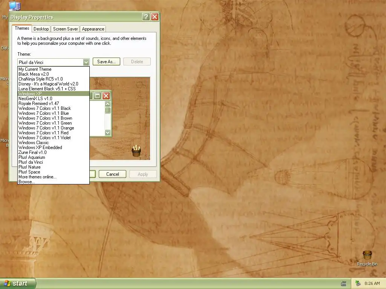Select Windows 7 Colors v1.1 Green
The image size is (386, 289).
pyautogui.click(x=54, y=123)
